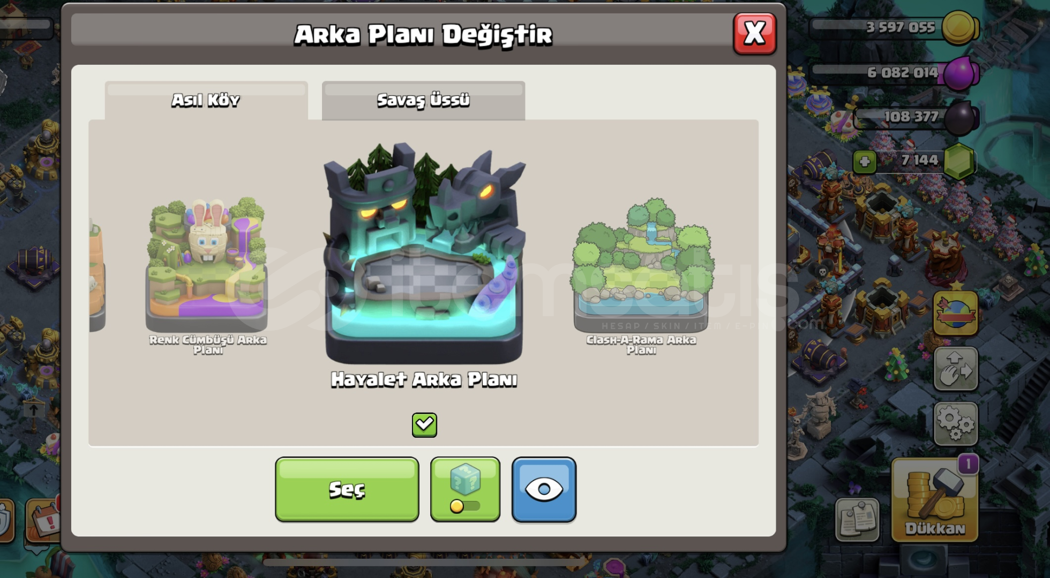
Task: Open the layout editor hand icon
Action: (x=956, y=369)
